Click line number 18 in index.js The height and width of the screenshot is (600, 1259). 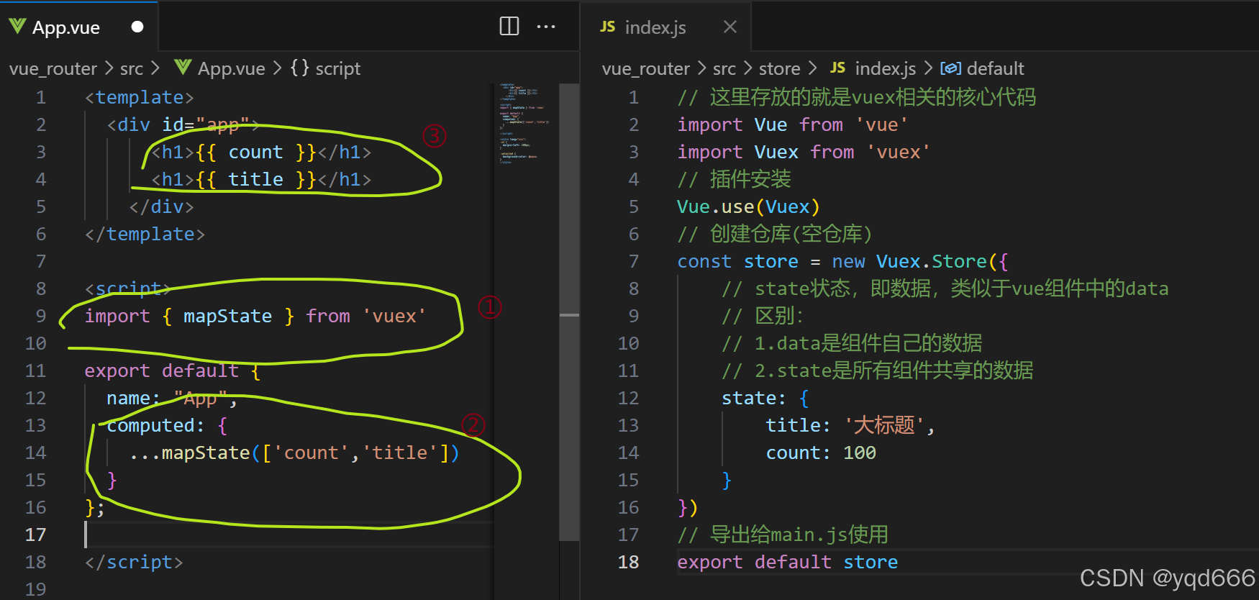coord(628,562)
